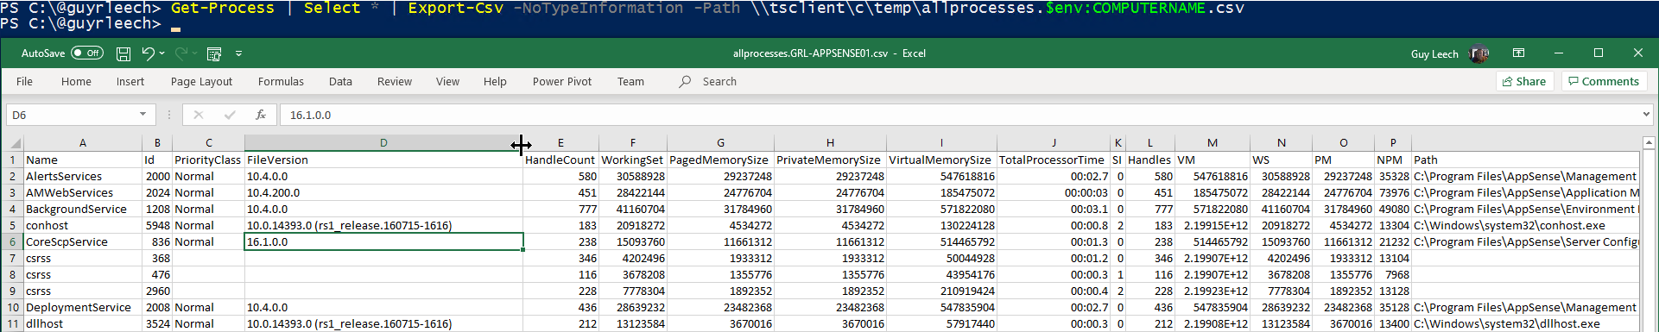This screenshot has height=332, width=1659.
Task: Open the Name Box dropdown arrow
Action: click(x=142, y=115)
